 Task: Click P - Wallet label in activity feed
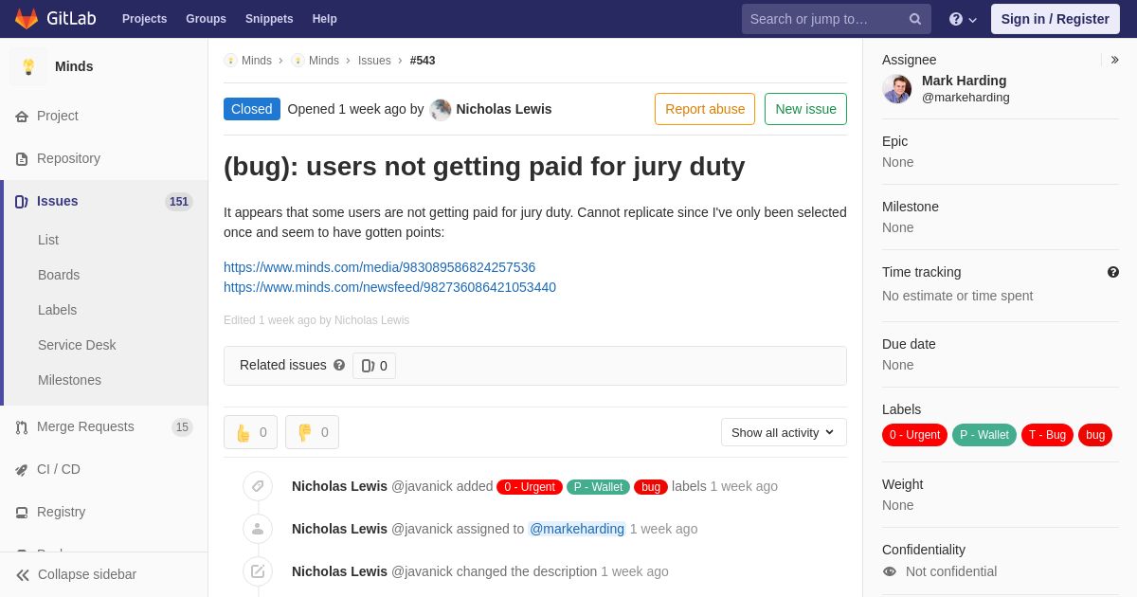(598, 487)
